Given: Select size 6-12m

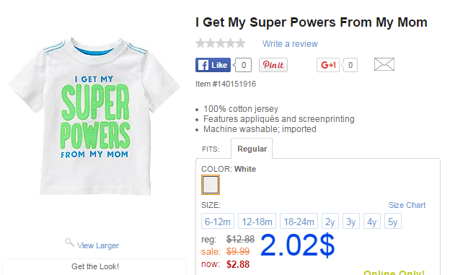Looking at the screenshot, I should (218, 222).
